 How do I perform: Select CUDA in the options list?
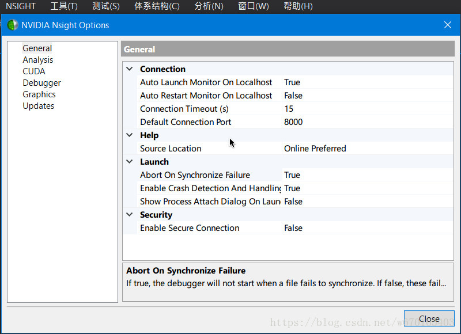34,71
